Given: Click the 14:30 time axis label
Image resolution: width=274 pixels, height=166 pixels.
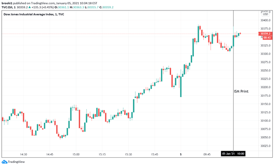Looking at the screenshot, I should [x=23, y=154].
